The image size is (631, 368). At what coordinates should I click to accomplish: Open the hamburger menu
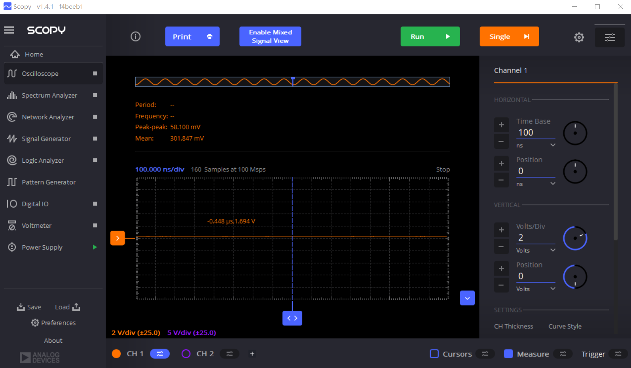click(x=9, y=30)
